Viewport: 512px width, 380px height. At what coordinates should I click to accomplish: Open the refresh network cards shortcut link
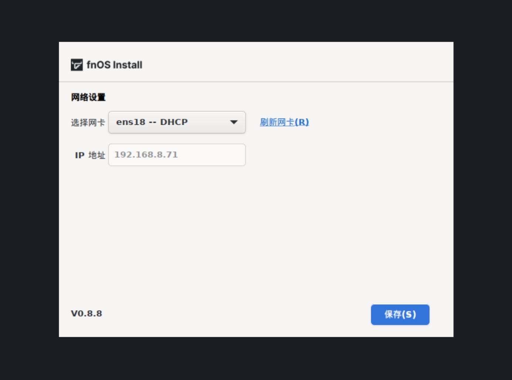[284, 122]
